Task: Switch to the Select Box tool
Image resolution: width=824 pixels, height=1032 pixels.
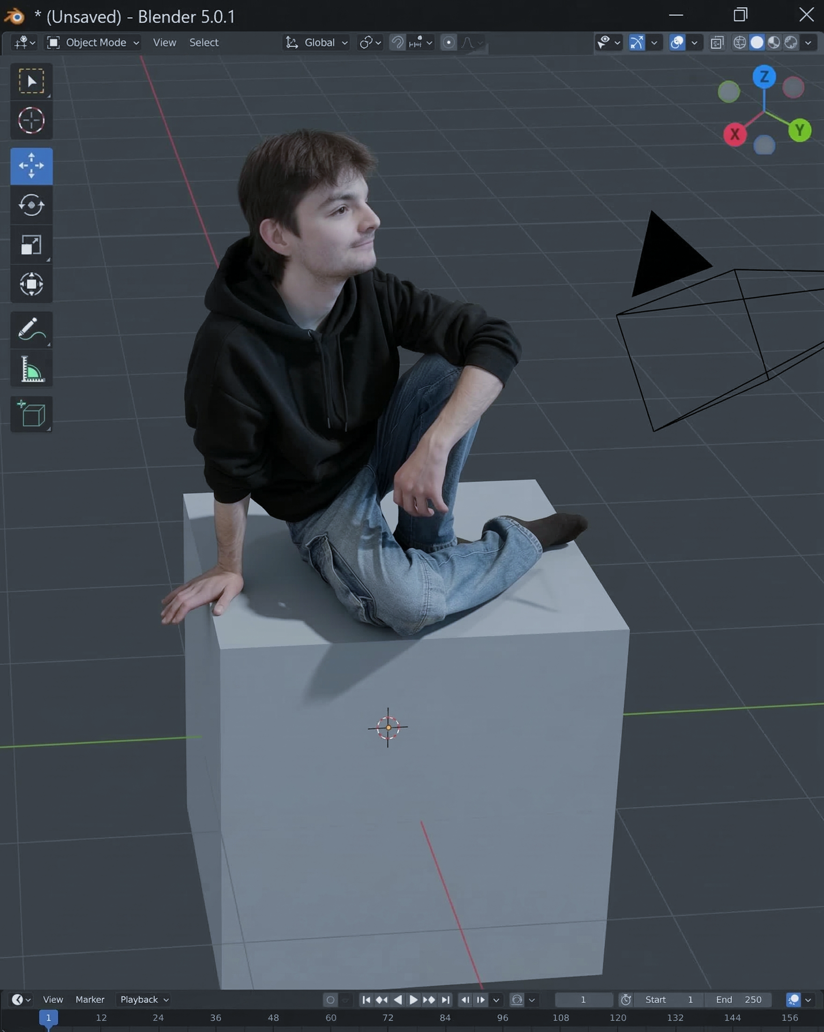Action: (31, 80)
